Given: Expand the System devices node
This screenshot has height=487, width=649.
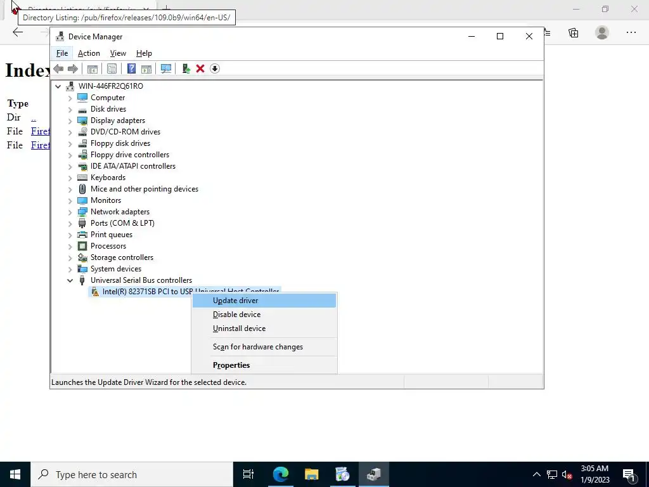Looking at the screenshot, I should pos(70,269).
